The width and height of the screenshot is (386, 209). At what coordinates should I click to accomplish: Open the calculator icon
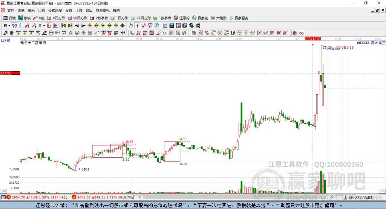tap(172, 26)
